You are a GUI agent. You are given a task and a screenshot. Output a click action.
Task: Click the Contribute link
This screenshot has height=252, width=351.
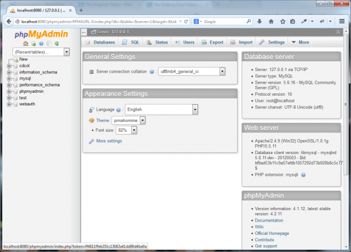265,240
